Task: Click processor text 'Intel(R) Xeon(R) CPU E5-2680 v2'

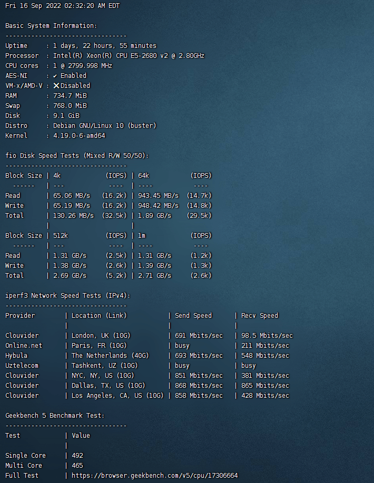Action: coord(111,56)
